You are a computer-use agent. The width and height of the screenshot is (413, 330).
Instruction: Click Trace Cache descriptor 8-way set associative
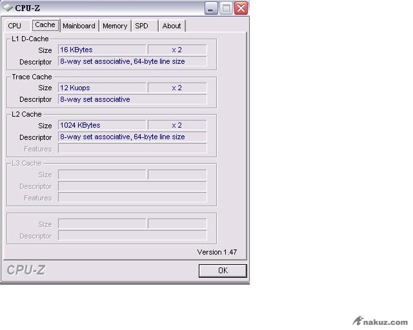pyautogui.click(x=132, y=99)
